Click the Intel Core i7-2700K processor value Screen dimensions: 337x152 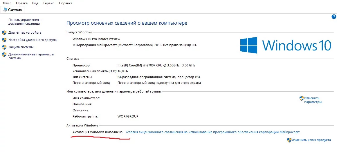click(156, 65)
